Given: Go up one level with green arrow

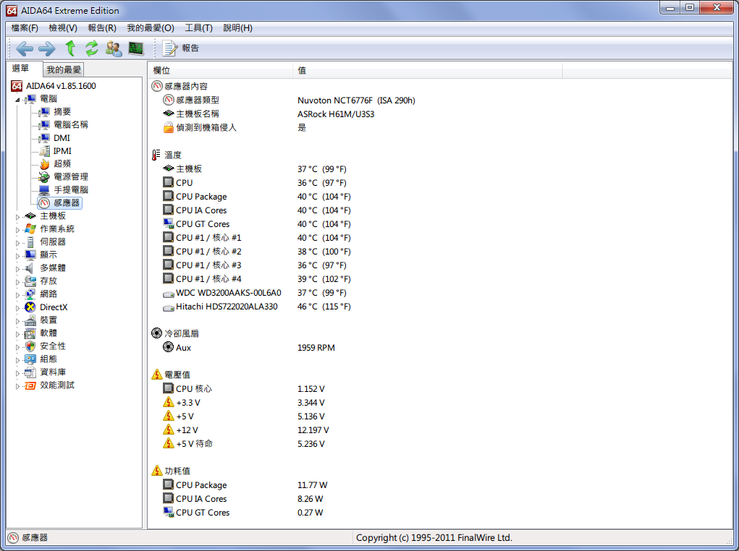Looking at the screenshot, I should coord(70,48).
